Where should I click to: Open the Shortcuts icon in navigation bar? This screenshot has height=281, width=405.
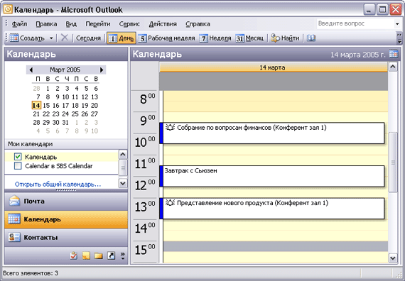pos(111,255)
